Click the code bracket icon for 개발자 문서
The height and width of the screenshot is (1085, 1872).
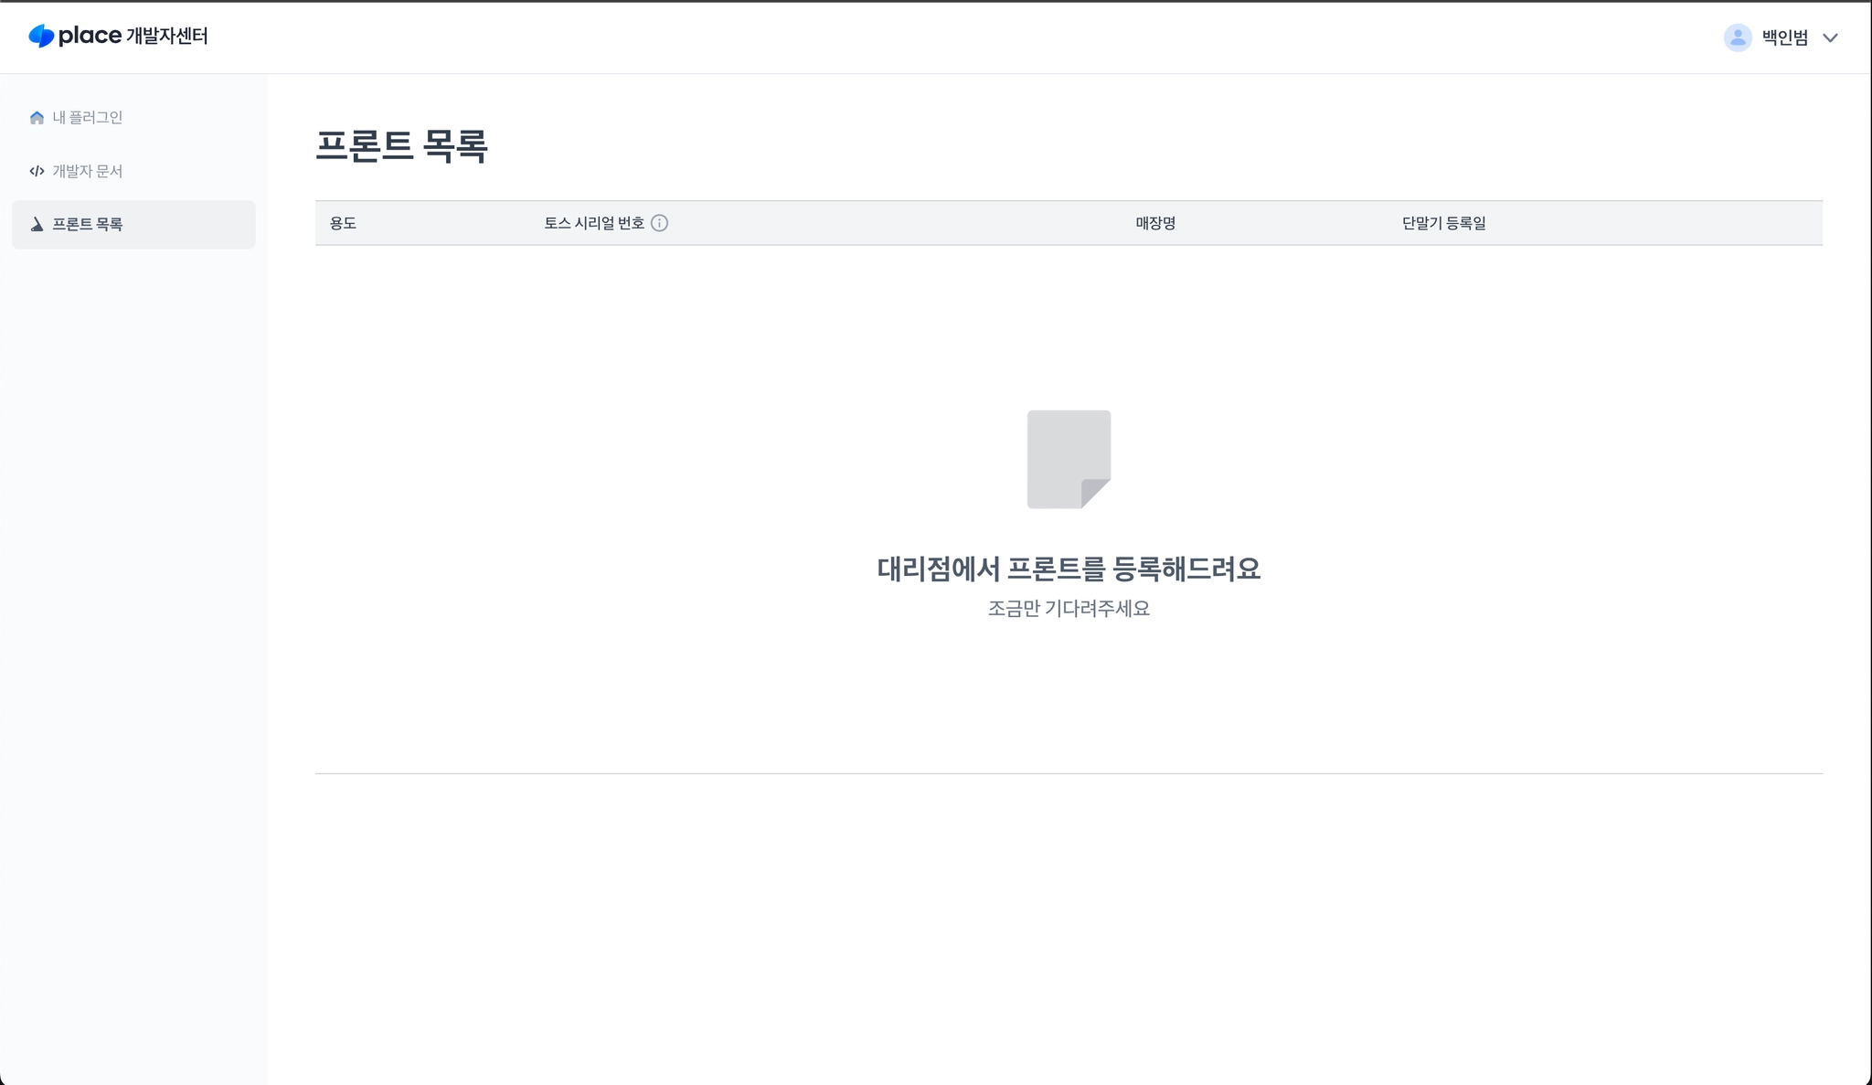point(37,171)
